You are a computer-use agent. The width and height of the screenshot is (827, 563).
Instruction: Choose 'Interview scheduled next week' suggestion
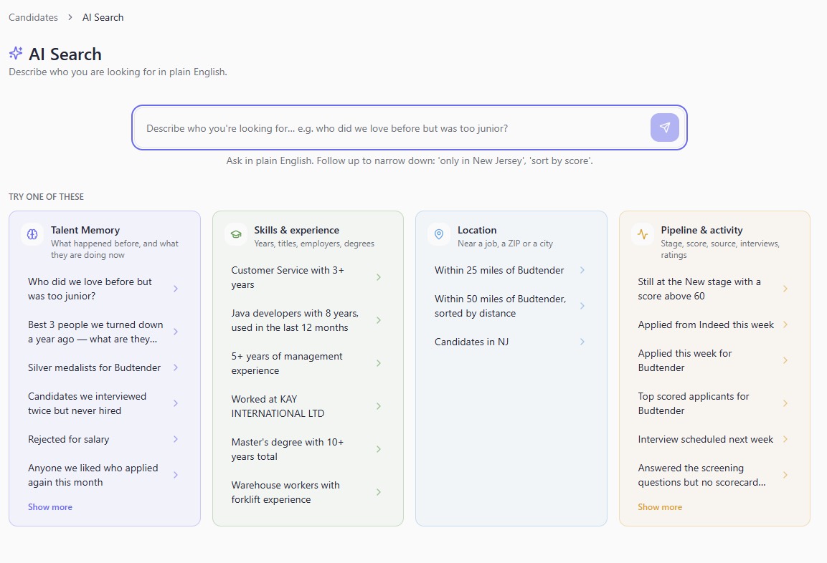(x=714, y=439)
